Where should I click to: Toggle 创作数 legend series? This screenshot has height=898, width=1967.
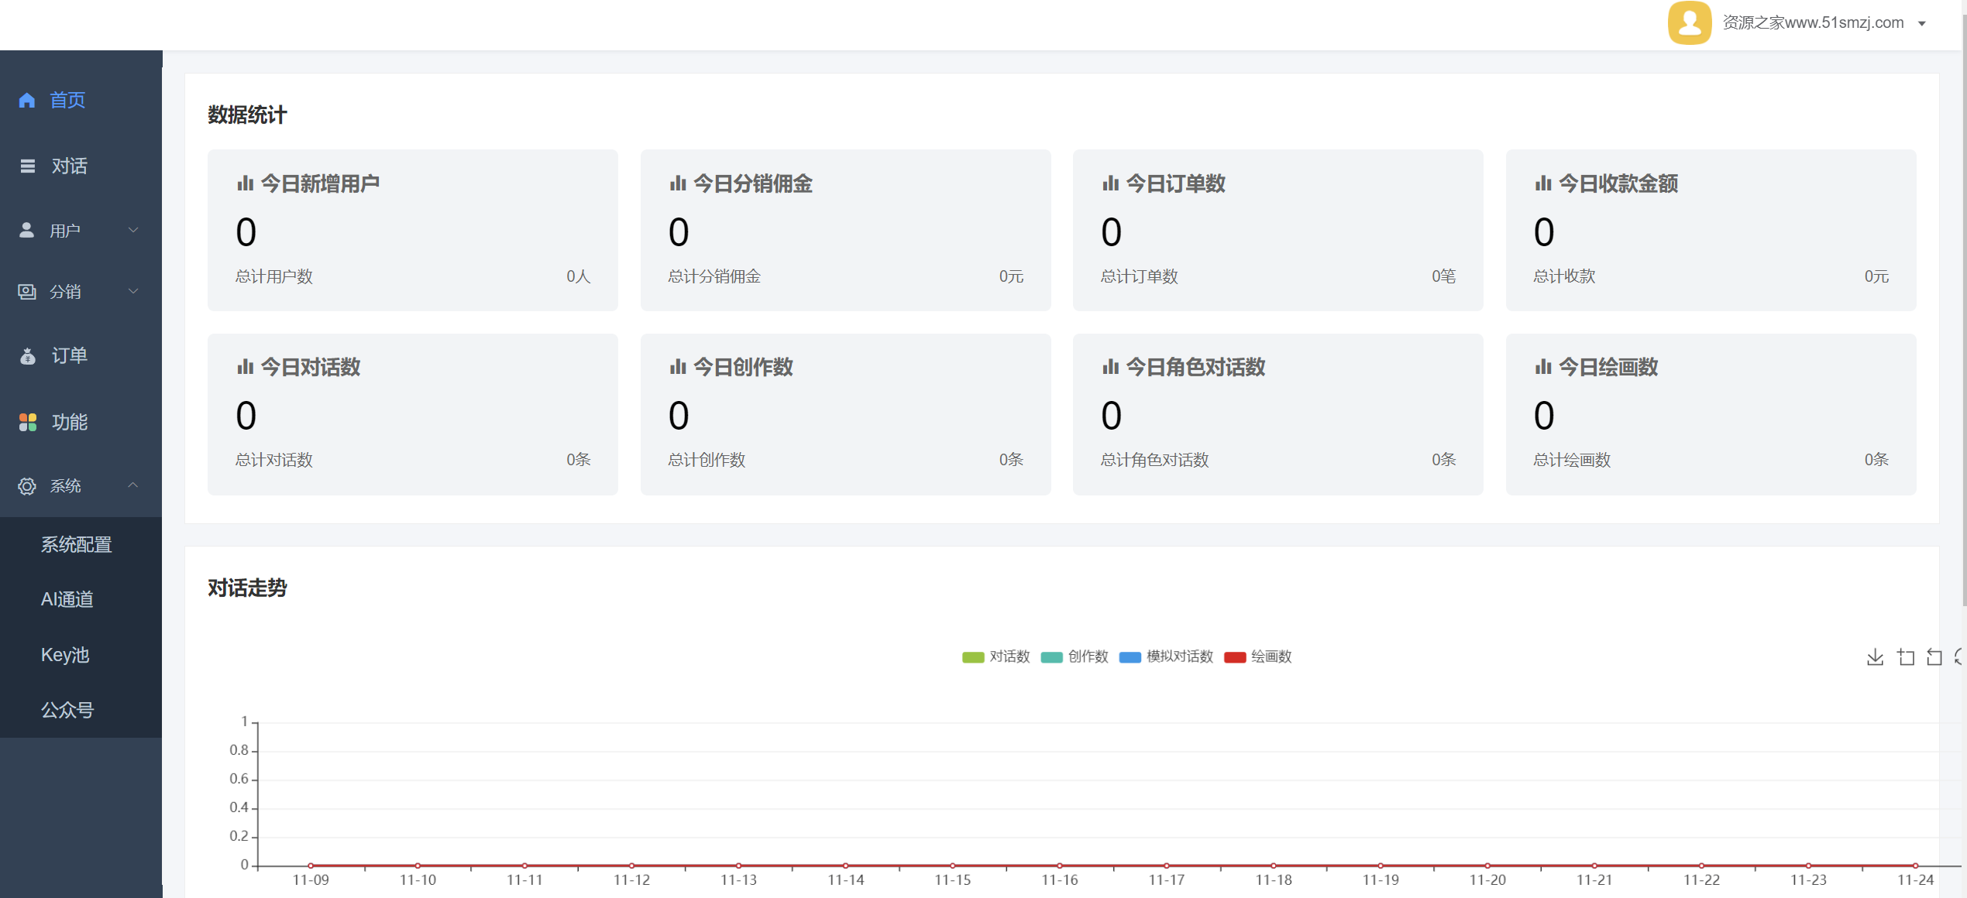click(x=1075, y=656)
